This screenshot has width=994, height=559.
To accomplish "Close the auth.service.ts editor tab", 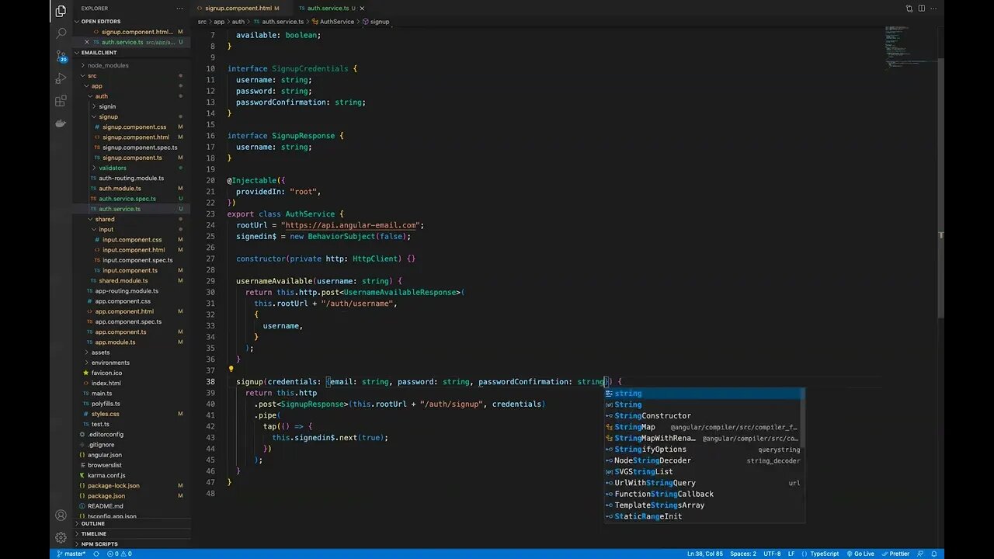I will click(x=362, y=9).
